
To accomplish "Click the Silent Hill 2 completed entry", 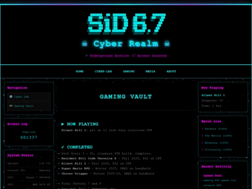I will point(96,164).
